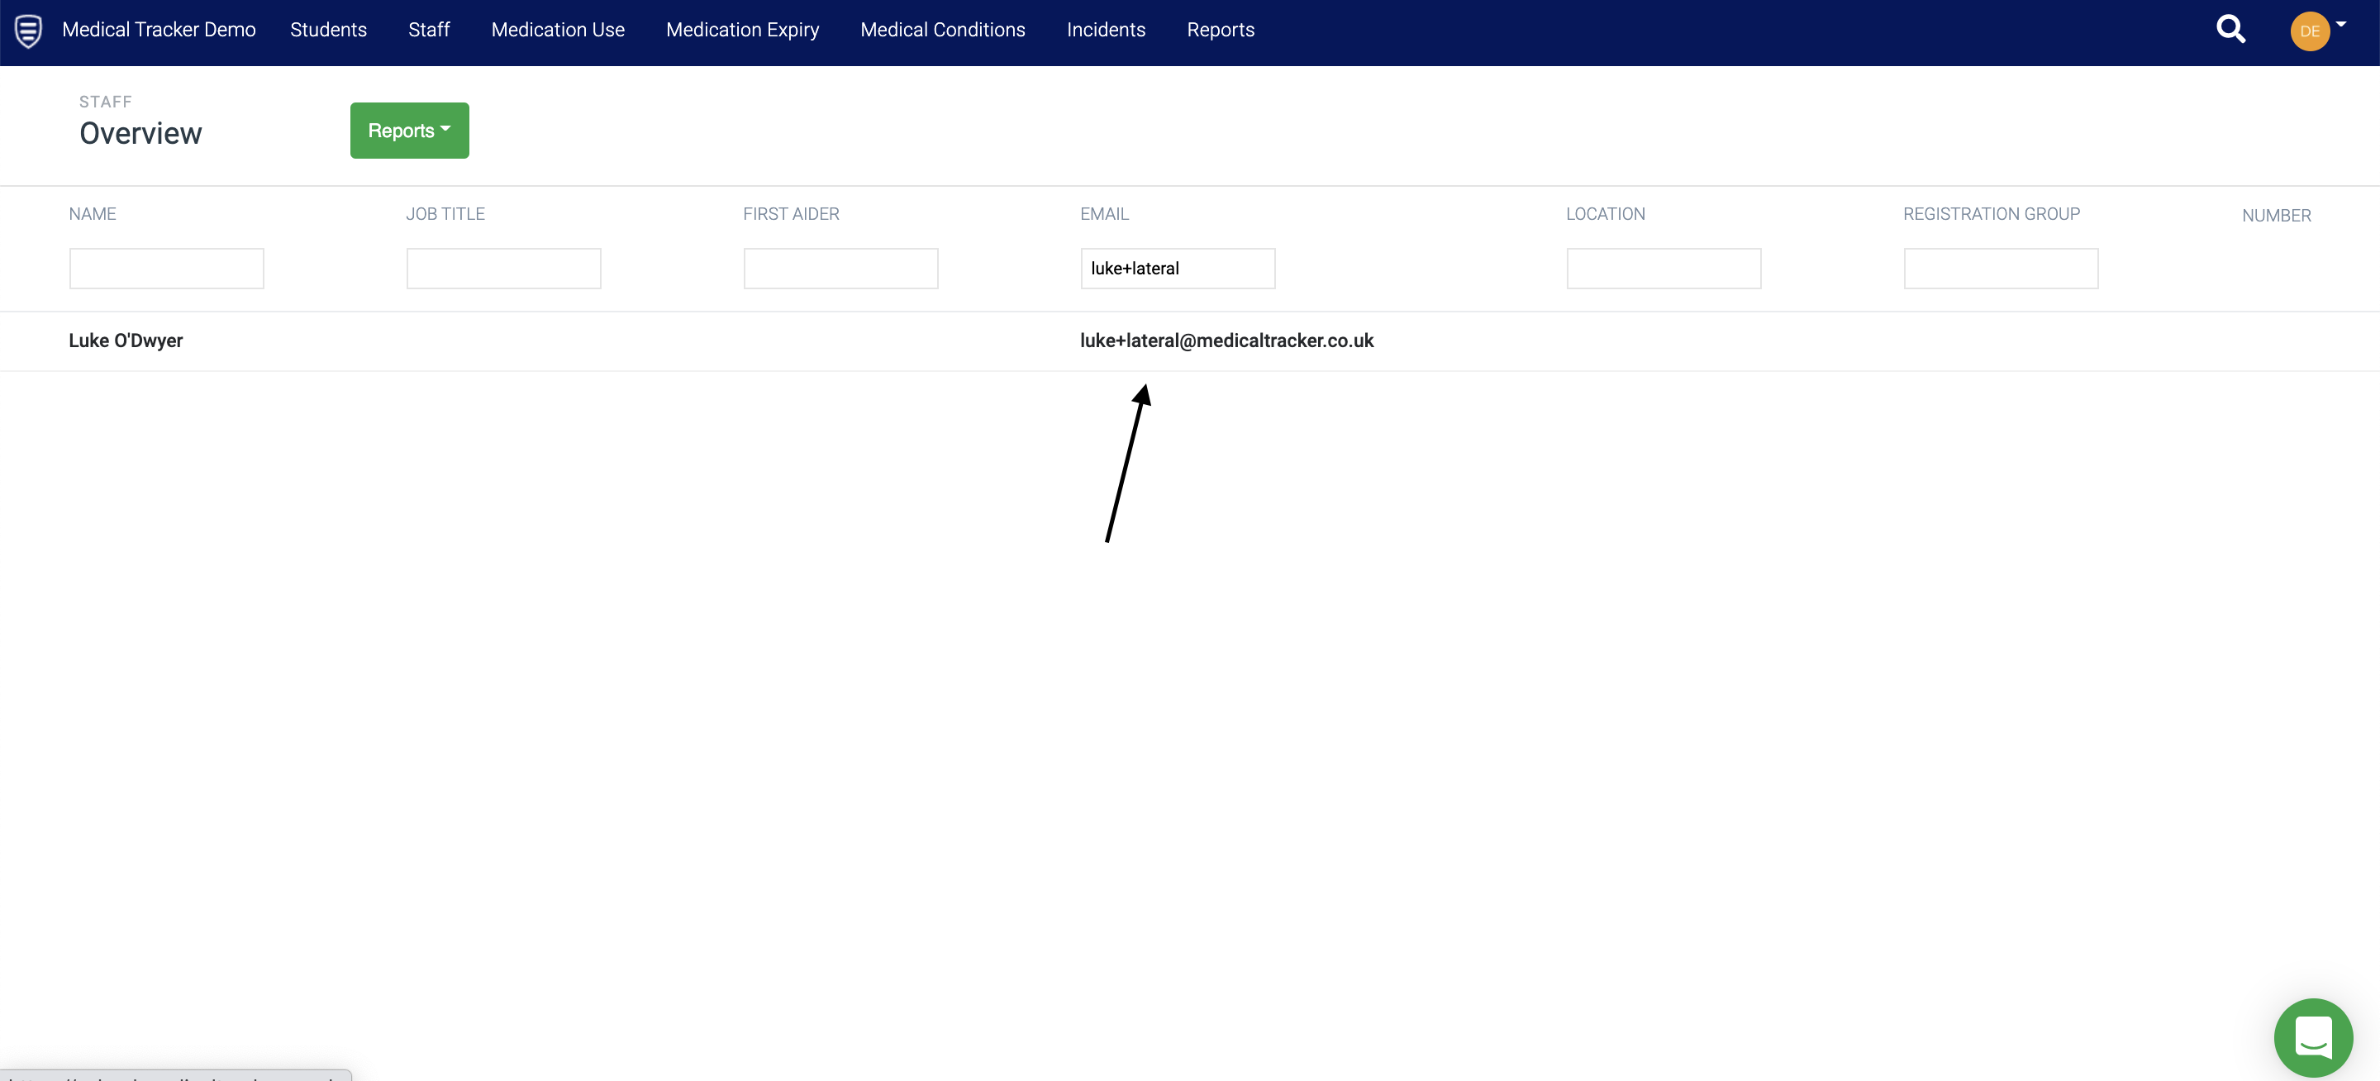Open the Incidents page

click(1106, 30)
